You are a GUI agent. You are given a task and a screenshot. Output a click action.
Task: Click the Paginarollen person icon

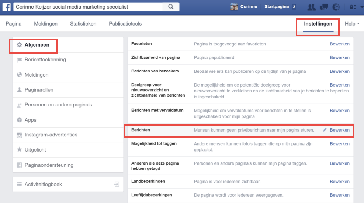coord(20,90)
